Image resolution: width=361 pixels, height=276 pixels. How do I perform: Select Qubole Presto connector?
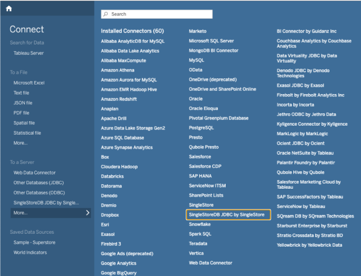point(204,147)
